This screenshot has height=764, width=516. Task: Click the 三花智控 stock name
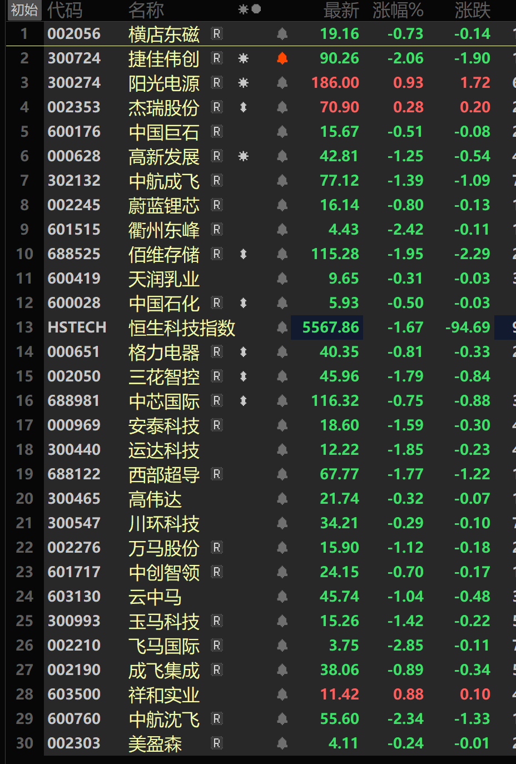click(164, 376)
